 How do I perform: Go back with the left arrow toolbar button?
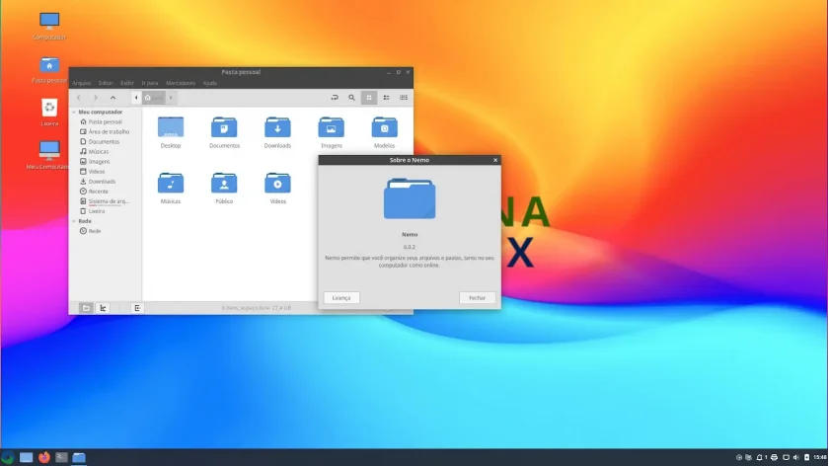tap(79, 98)
